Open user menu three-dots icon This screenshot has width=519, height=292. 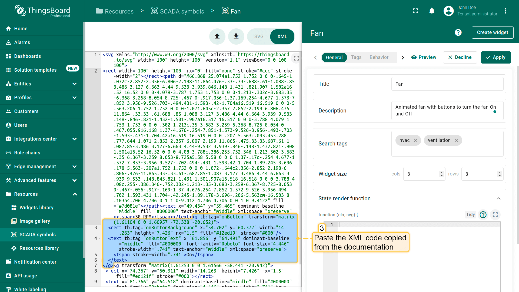[505, 11]
